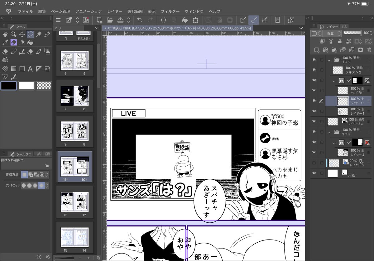Create a new layer folder
Screen dimensions: 374x261
[x=334, y=50]
